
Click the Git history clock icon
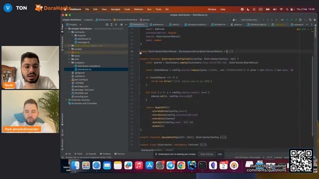300,20
